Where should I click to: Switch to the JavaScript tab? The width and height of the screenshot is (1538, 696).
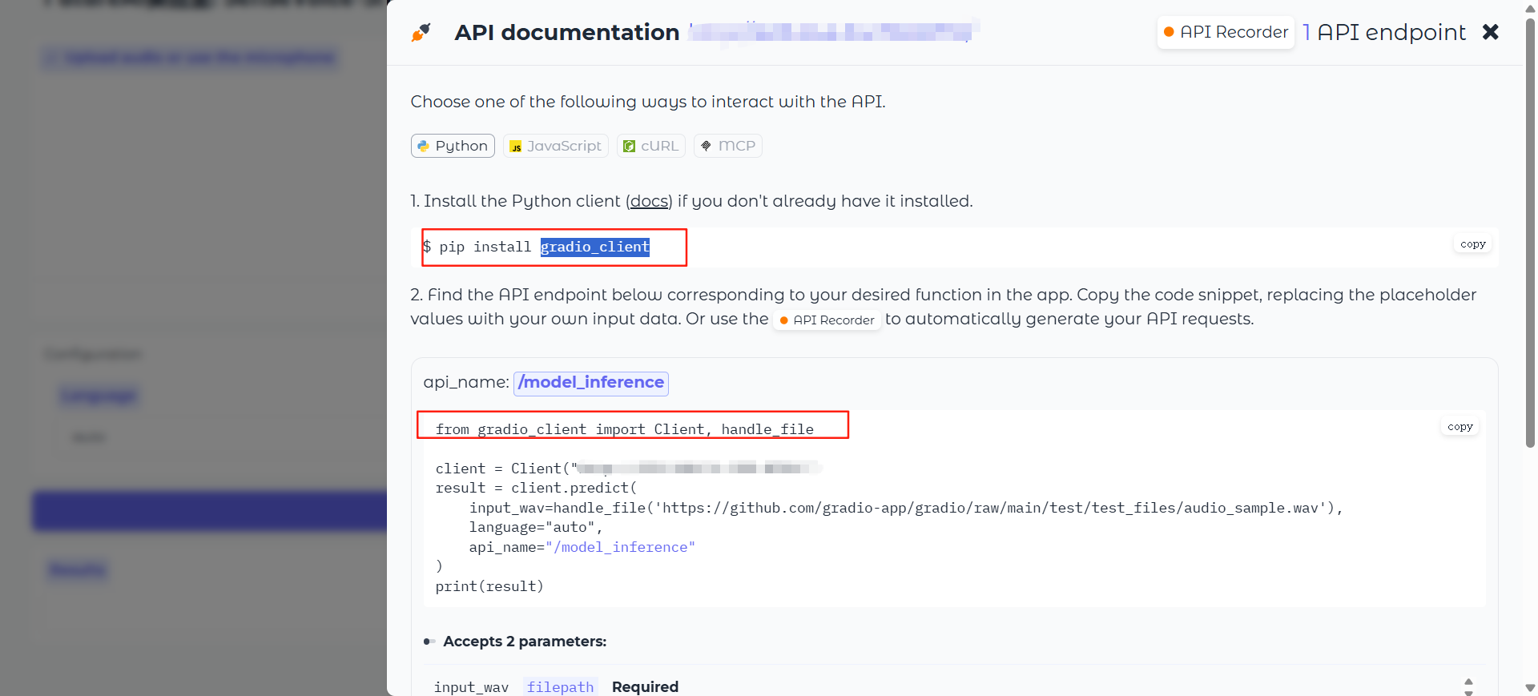(555, 146)
